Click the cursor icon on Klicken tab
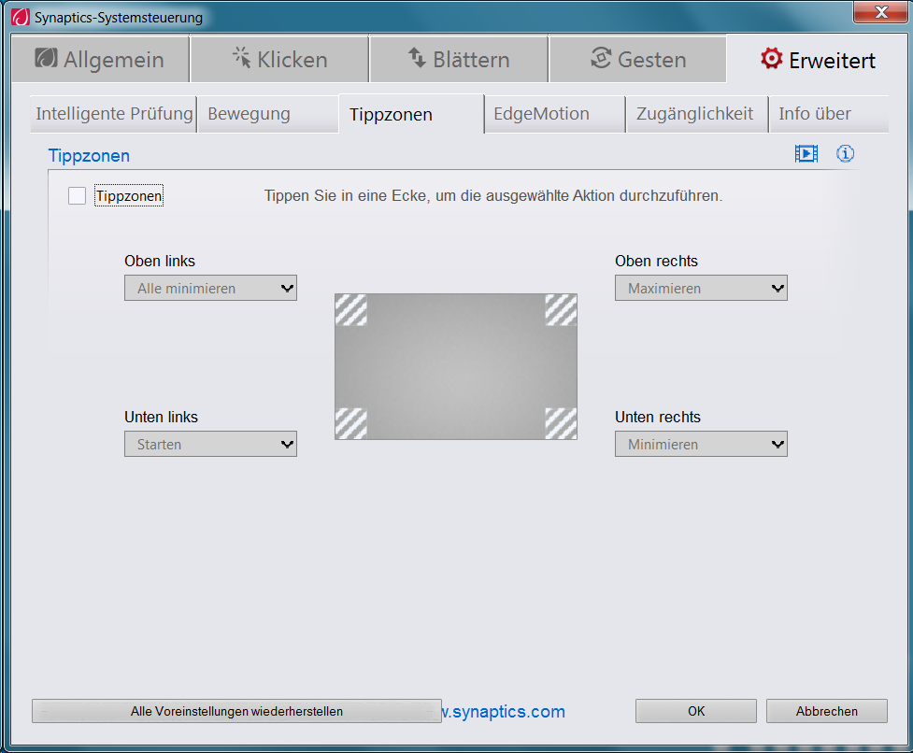The height and width of the screenshot is (753, 913). coord(242,58)
